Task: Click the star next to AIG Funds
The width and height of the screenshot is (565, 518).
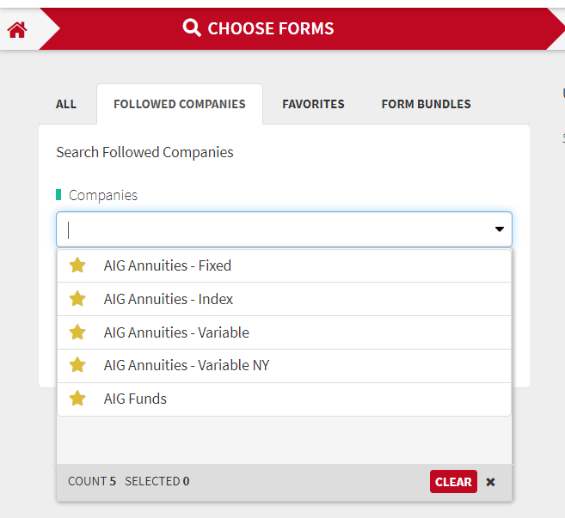Action: pos(77,399)
